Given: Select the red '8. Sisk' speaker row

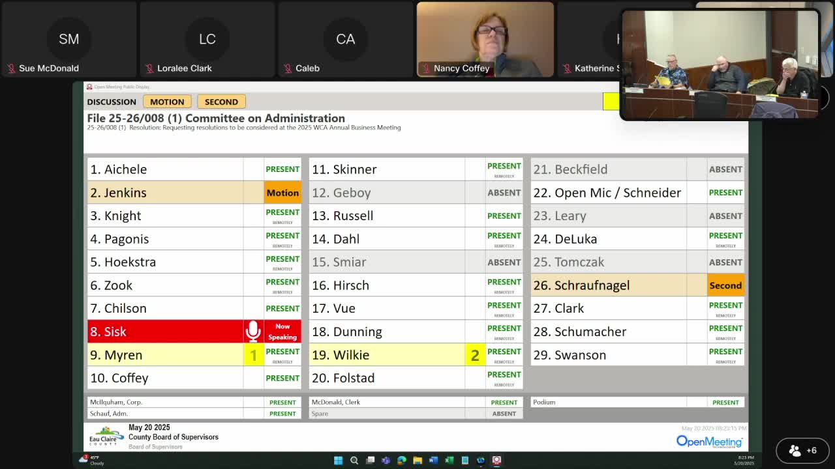Looking at the screenshot, I should point(194,332).
